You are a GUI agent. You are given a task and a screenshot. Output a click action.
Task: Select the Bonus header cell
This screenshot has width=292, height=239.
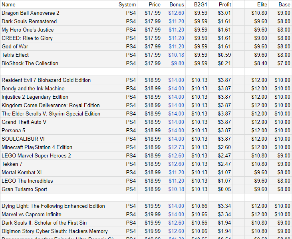(174, 4)
